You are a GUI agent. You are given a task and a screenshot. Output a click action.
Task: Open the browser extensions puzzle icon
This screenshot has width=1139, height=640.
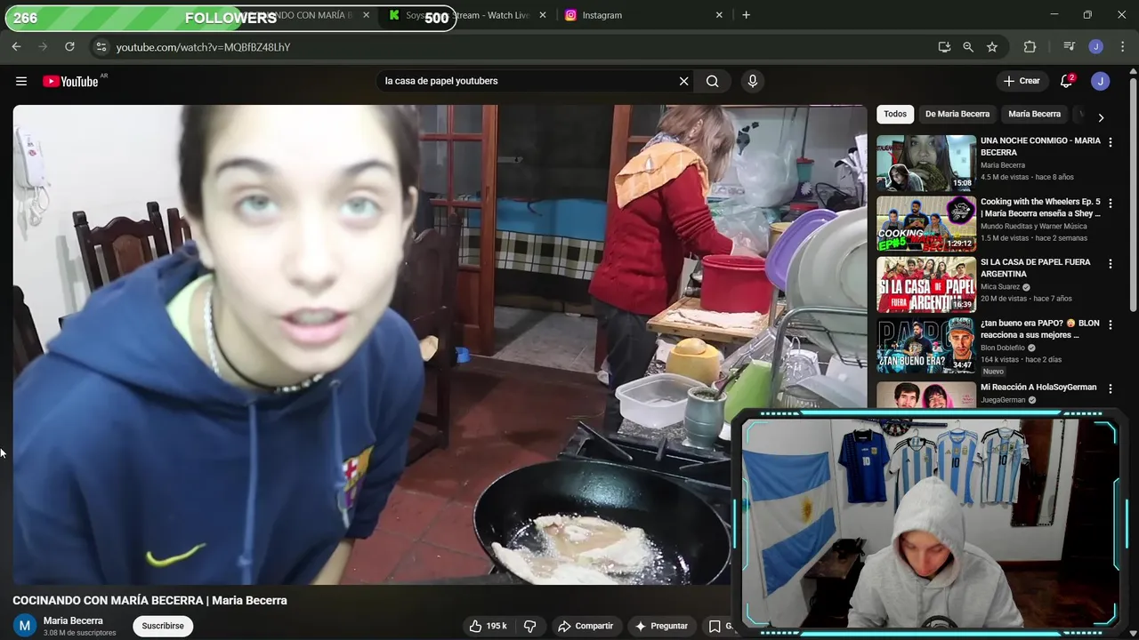click(x=1030, y=47)
